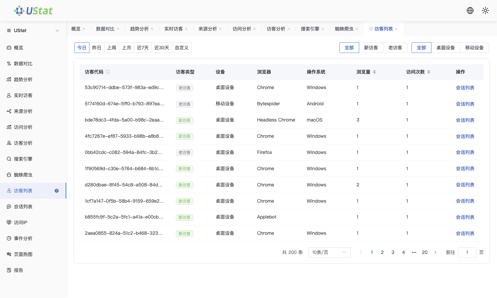Viewport: 497px width, 298px height.
Task: Close the 访客列表 tab
Action: [396, 29]
